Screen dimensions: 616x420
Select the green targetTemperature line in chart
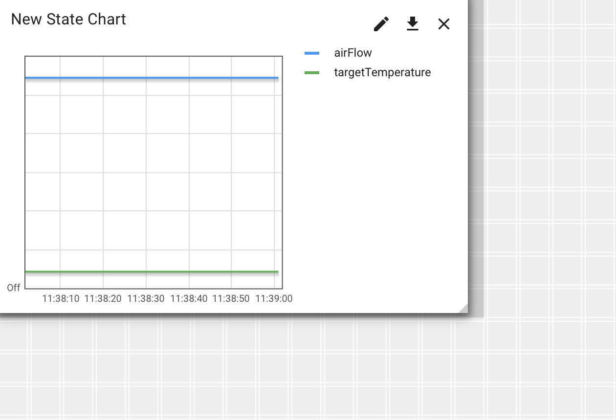tap(152, 272)
